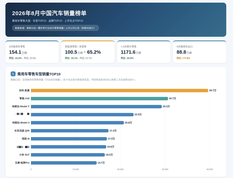
Task: Click the blue bar for 特斯拉 Model Y
Action: tap(96, 107)
